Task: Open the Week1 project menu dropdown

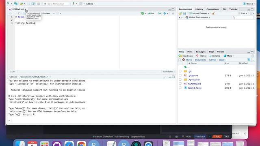Action: (249, 4)
